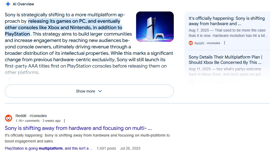Click '1.1K+ comments' under the Reddit result
This screenshot has width=270, height=151.
click(28, 121)
